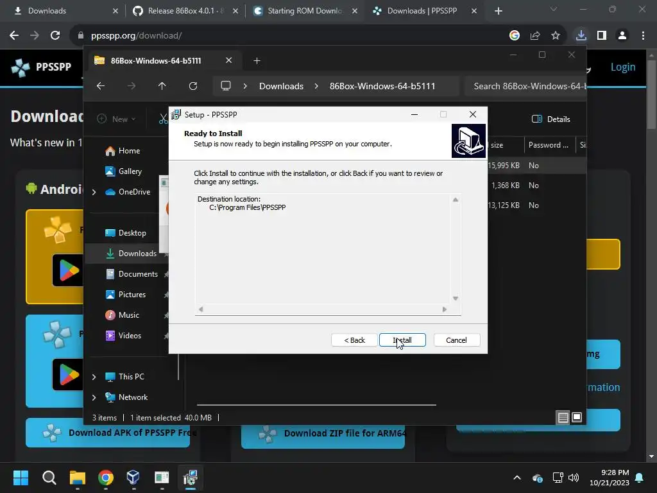
Task: Click the Password column header
Action: pos(548,145)
